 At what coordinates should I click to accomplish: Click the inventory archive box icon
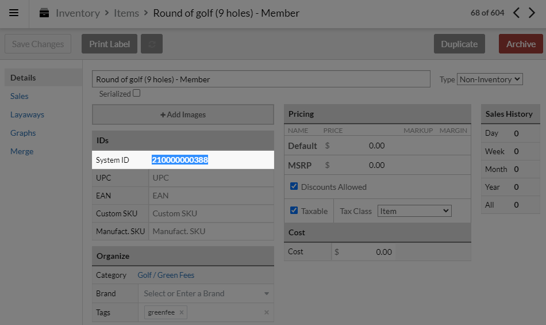click(x=44, y=13)
